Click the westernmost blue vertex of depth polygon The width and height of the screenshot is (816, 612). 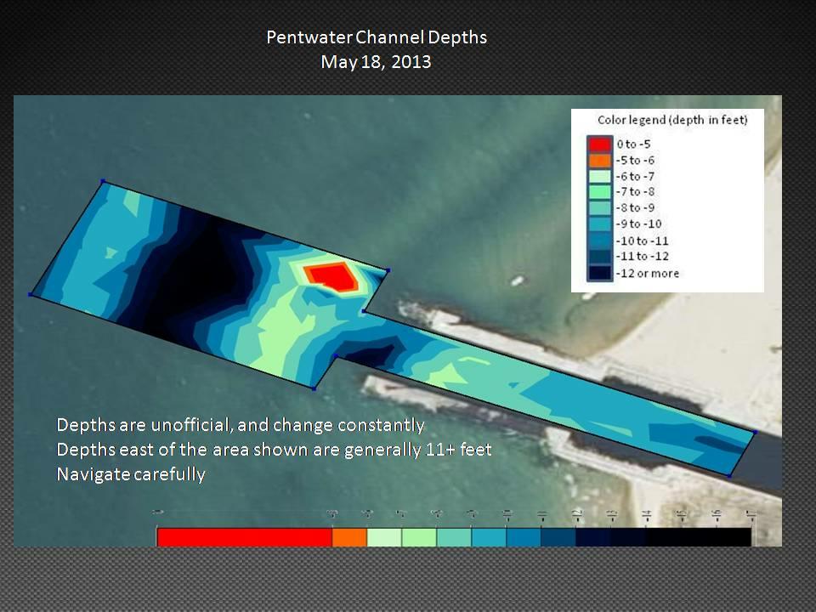point(31,294)
